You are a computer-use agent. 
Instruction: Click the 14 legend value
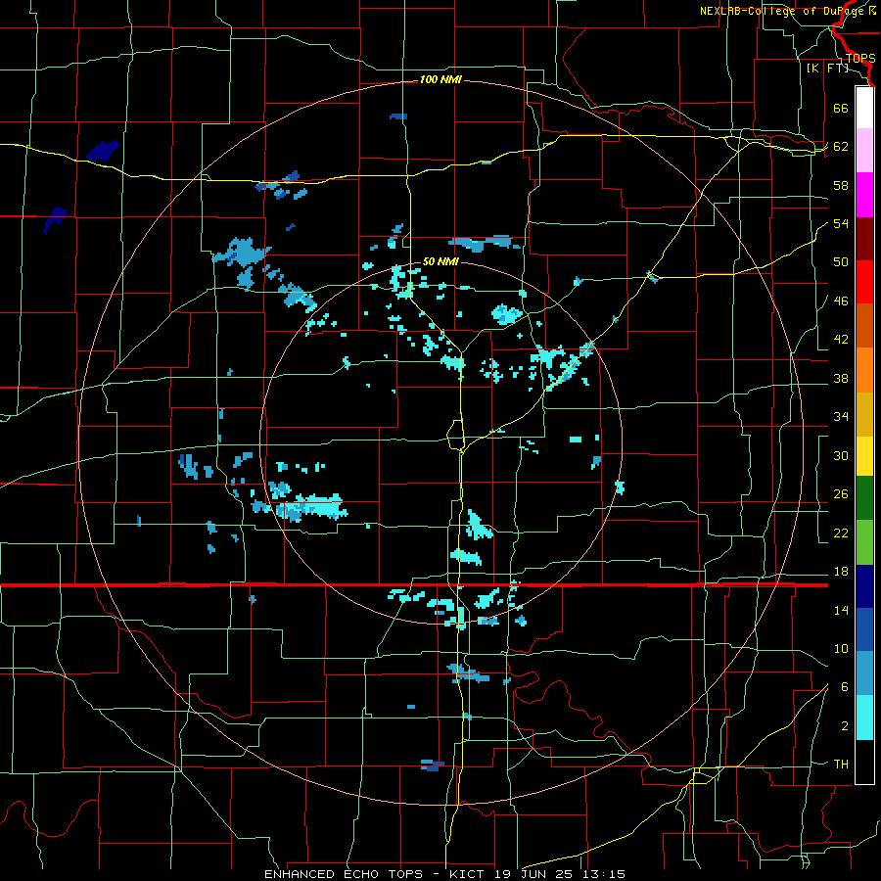841,610
